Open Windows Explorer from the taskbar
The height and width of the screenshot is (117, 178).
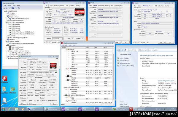(16, 109)
